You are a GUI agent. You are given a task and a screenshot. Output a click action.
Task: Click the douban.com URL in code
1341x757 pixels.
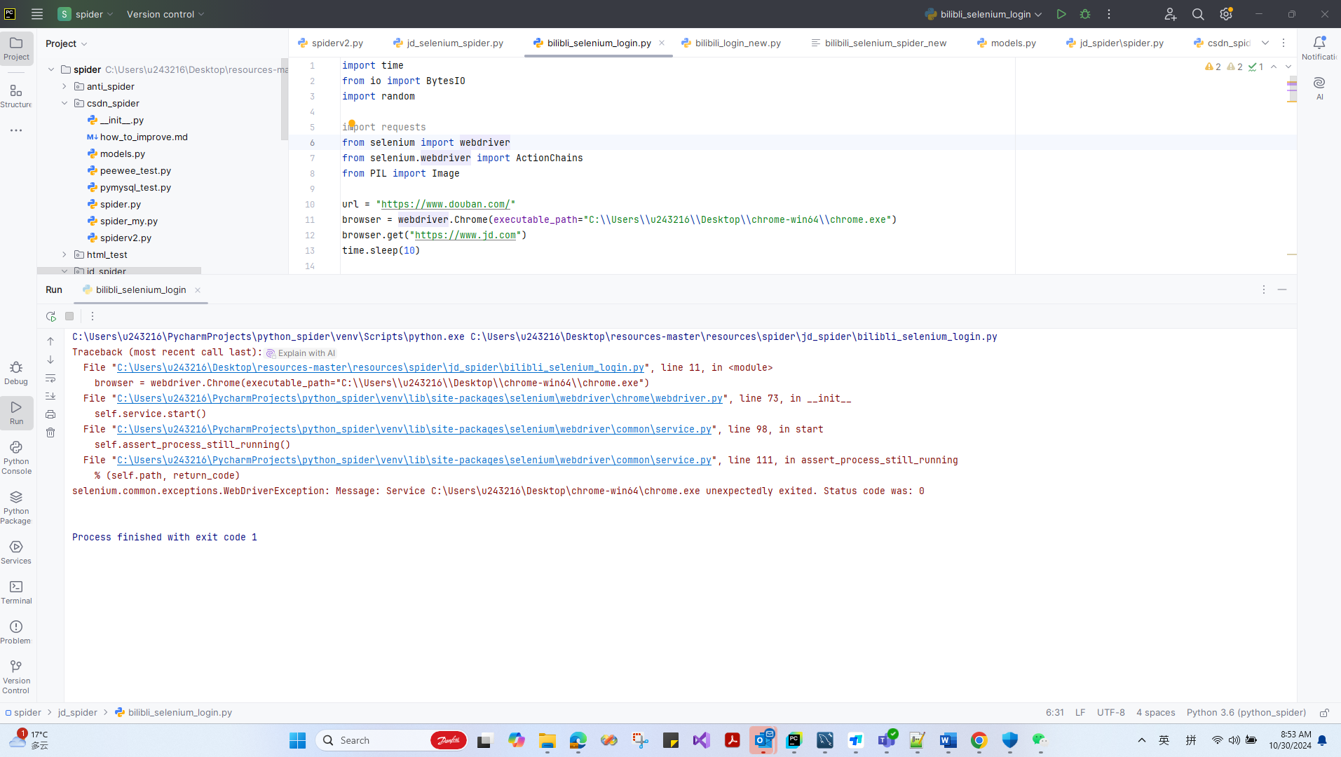[446, 204]
